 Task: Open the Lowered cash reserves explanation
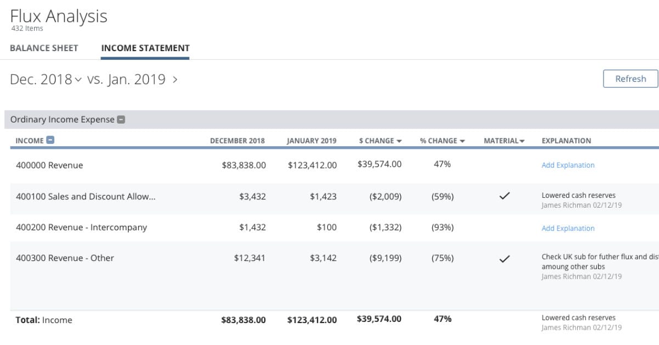tap(578, 195)
